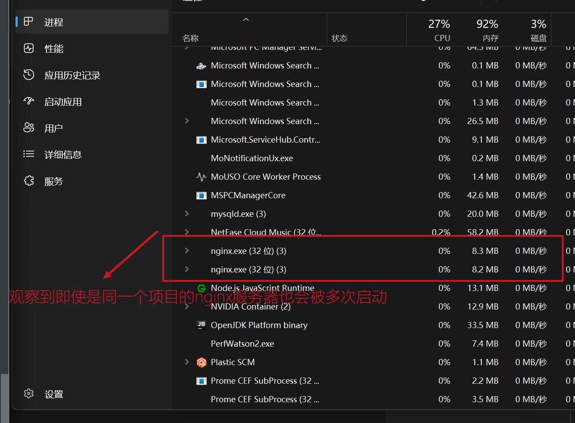The height and width of the screenshot is (423, 575).
Task: Click the MoUSO Core Worker Process icon
Action: pos(201,177)
